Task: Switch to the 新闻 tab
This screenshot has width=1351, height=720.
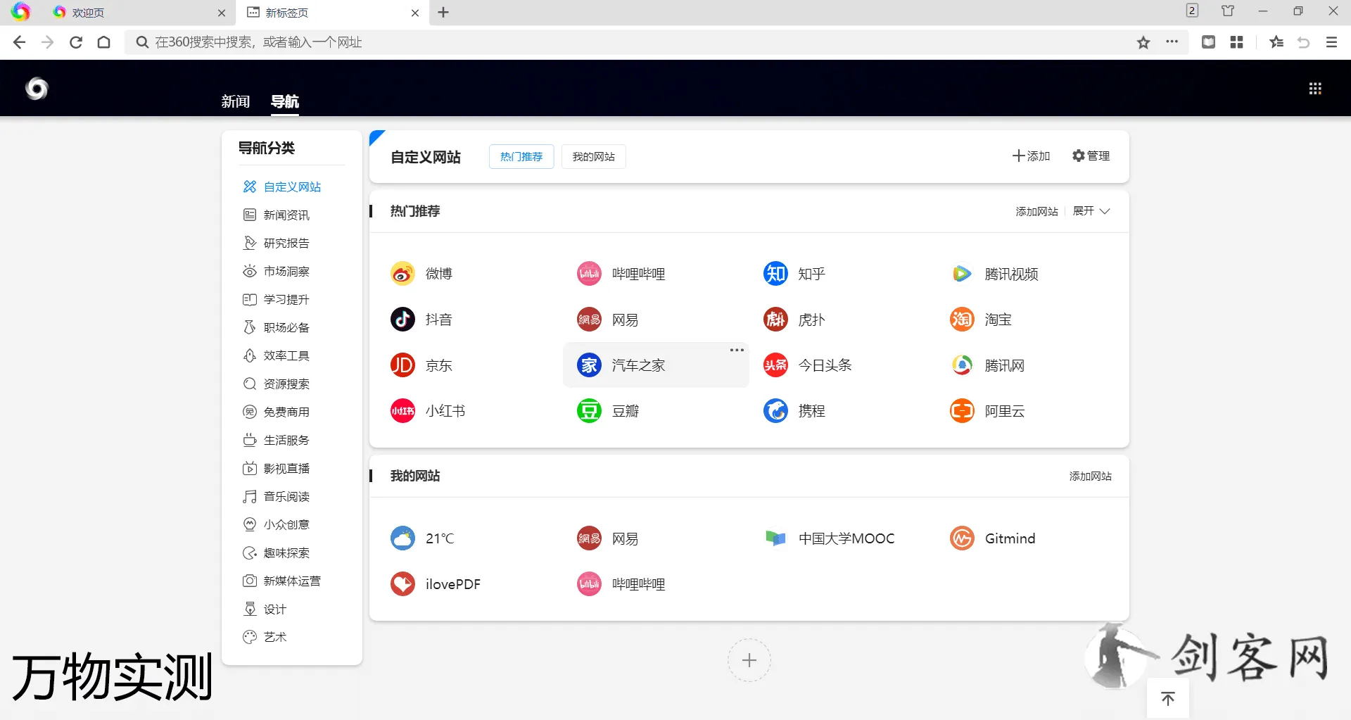Action: coord(236,101)
